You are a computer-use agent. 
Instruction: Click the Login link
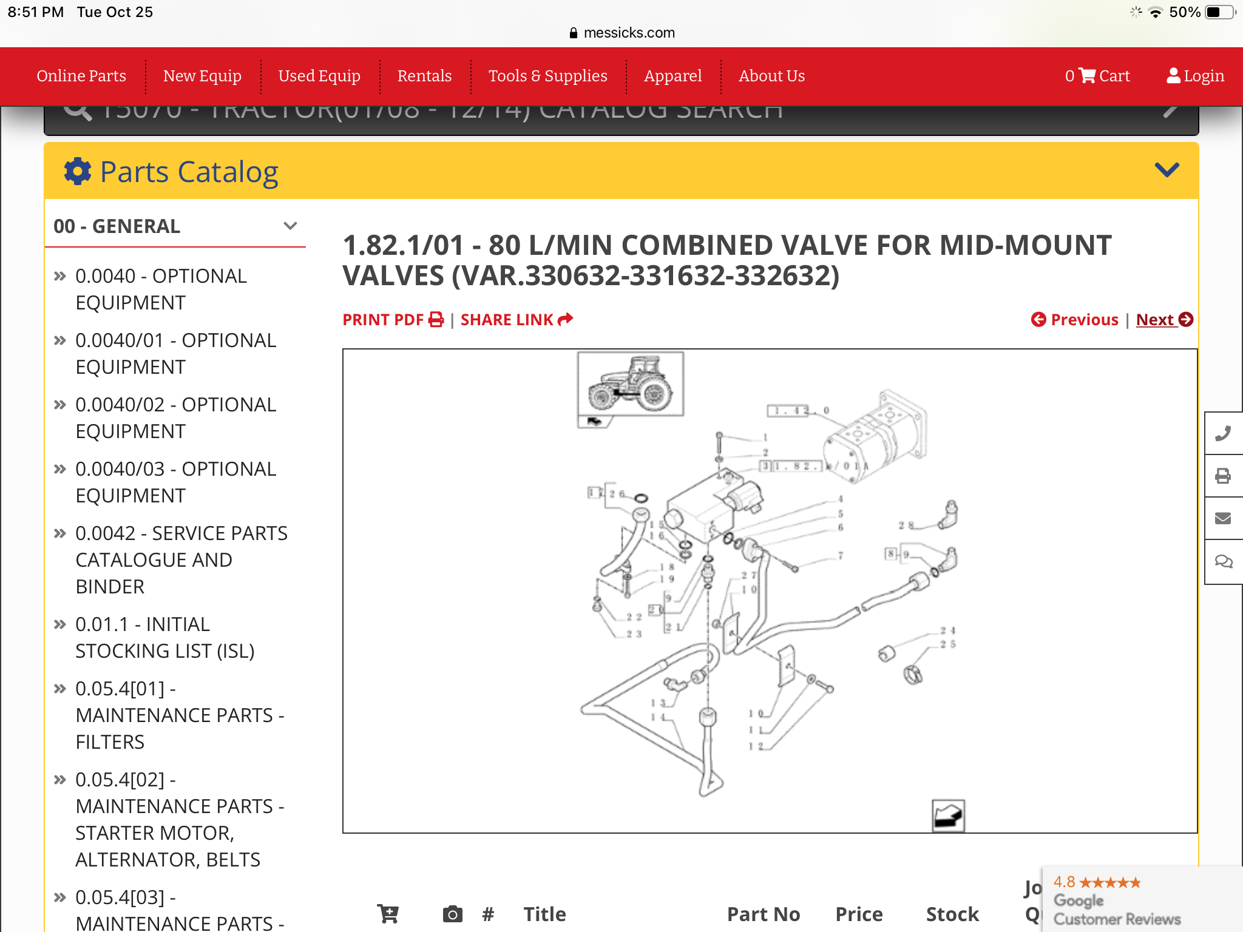pyautogui.click(x=1195, y=76)
